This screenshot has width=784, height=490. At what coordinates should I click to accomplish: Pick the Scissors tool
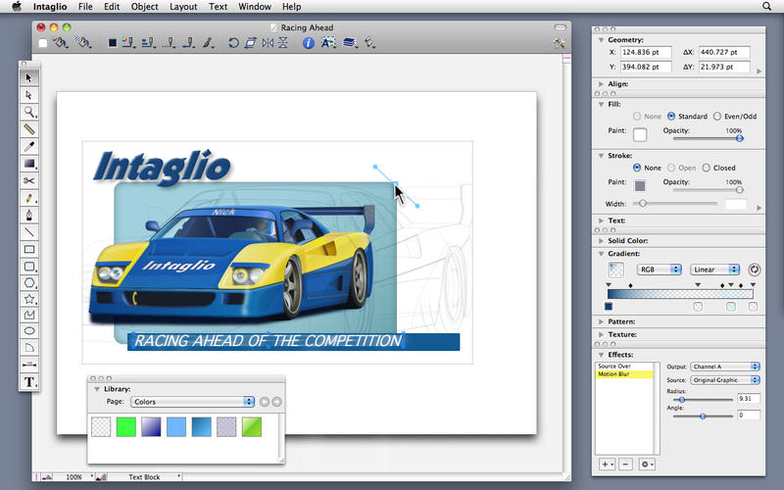click(29, 180)
